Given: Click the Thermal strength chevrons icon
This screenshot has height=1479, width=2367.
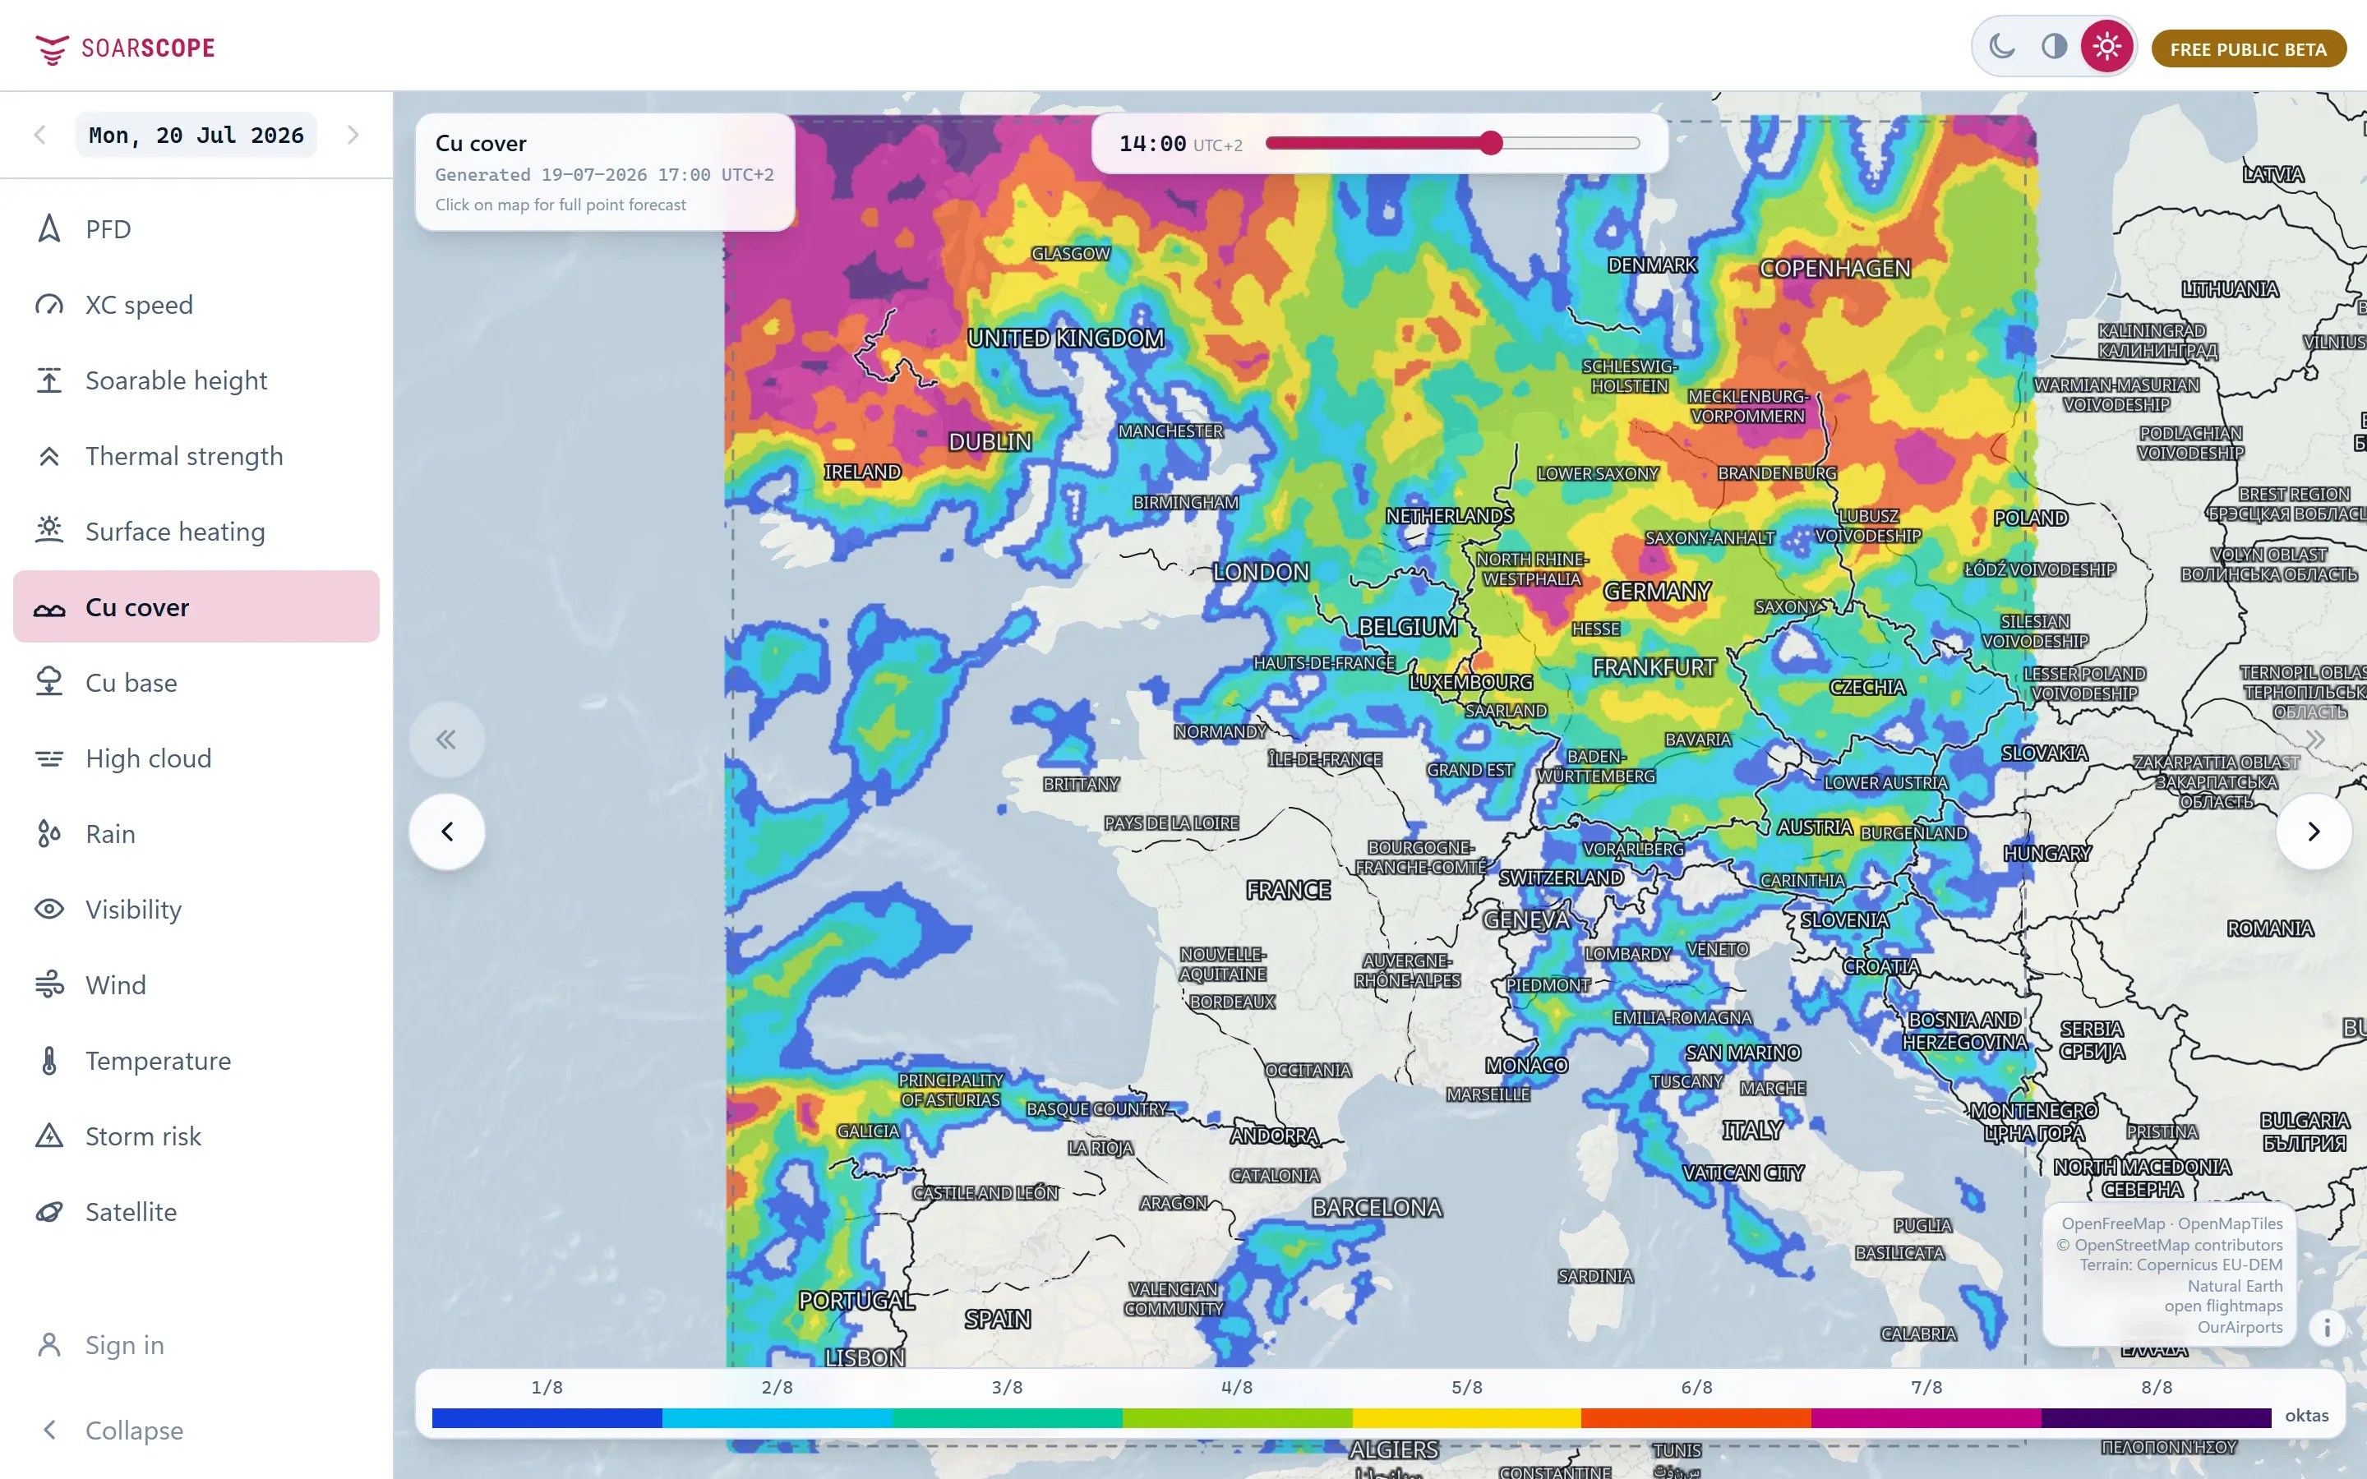Looking at the screenshot, I should [49, 456].
